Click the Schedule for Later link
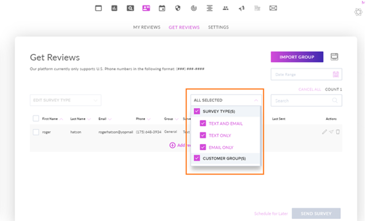This screenshot has width=367, height=221. click(271, 214)
